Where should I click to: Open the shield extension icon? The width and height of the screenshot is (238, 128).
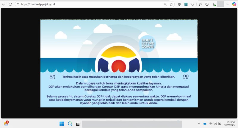pyautogui.click(x=179, y=4)
